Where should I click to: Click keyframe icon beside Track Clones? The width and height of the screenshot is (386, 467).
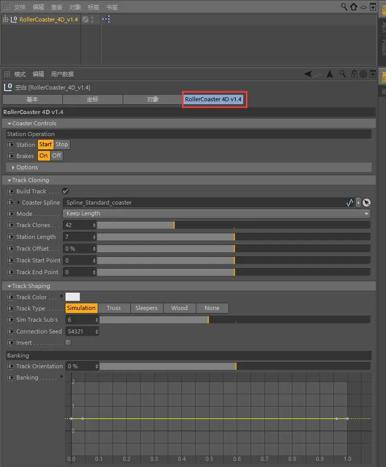coord(11,225)
